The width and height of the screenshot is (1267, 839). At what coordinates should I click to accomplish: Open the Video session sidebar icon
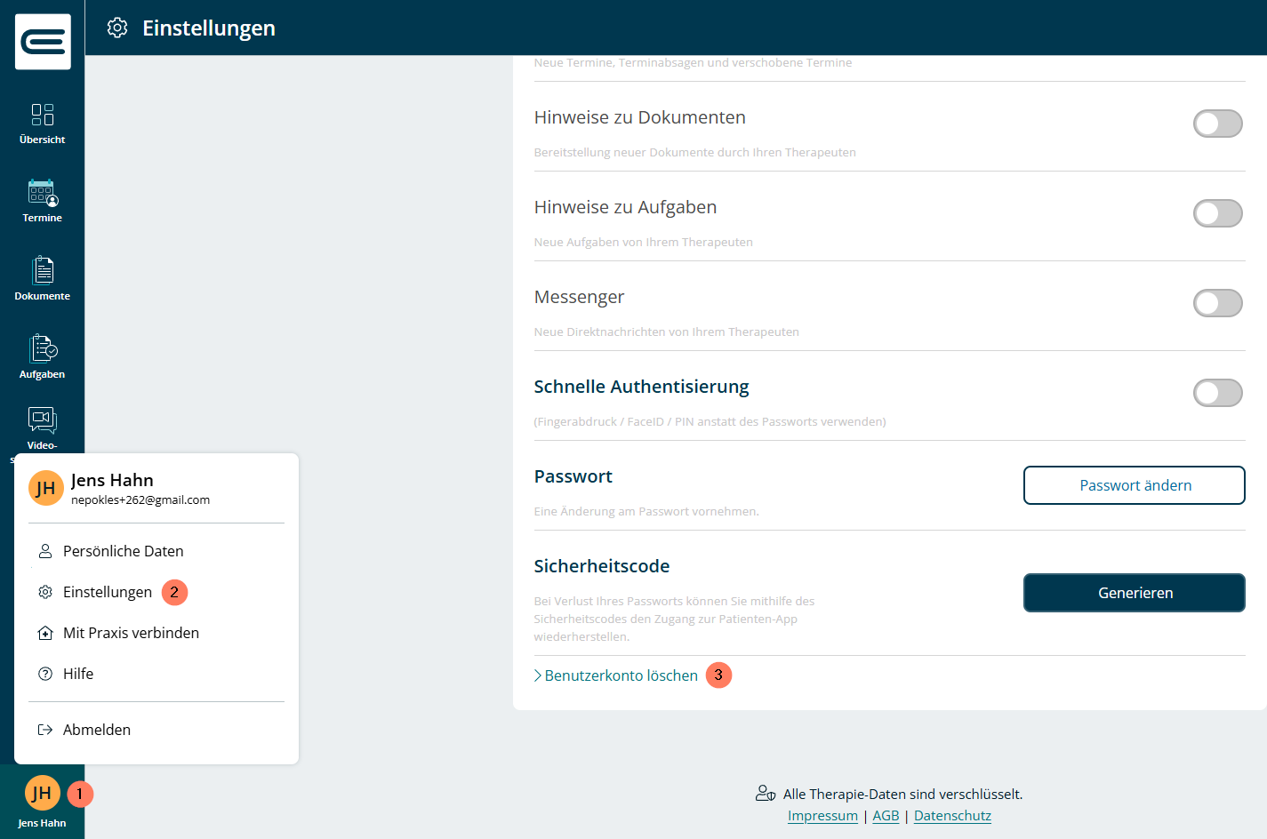[x=43, y=420]
